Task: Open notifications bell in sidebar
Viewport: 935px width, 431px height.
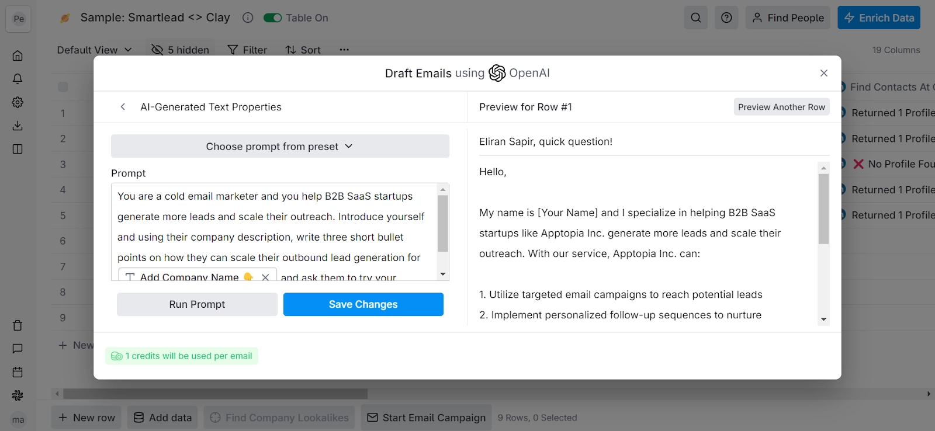Action: point(18,79)
